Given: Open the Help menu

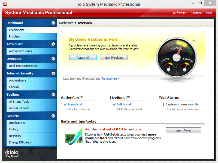Looking at the screenshot, I should (x=209, y=13).
